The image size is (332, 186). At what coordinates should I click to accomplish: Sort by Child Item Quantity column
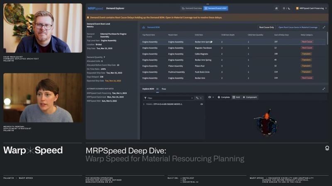tap(255, 35)
